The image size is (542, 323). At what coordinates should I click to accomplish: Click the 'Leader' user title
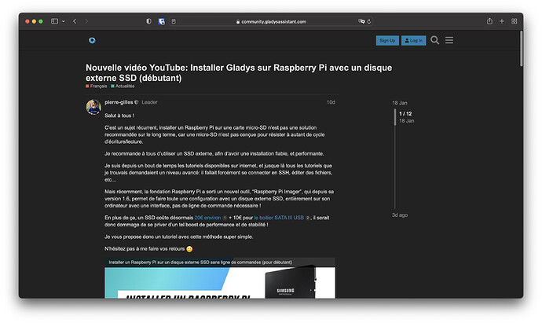(149, 102)
